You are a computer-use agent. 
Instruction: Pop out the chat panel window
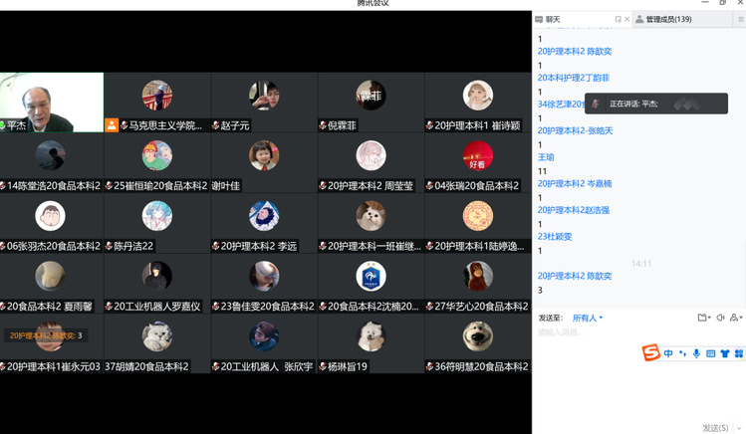click(x=618, y=19)
